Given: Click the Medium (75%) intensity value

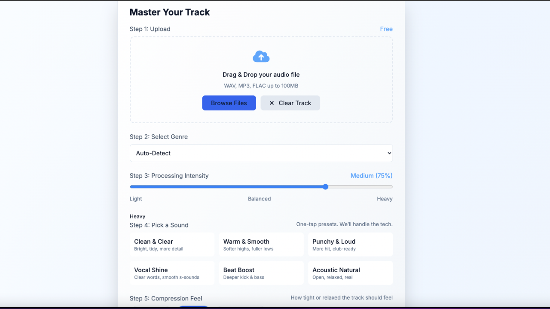Looking at the screenshot, I should pyautogui.click(x=371, y=176).
